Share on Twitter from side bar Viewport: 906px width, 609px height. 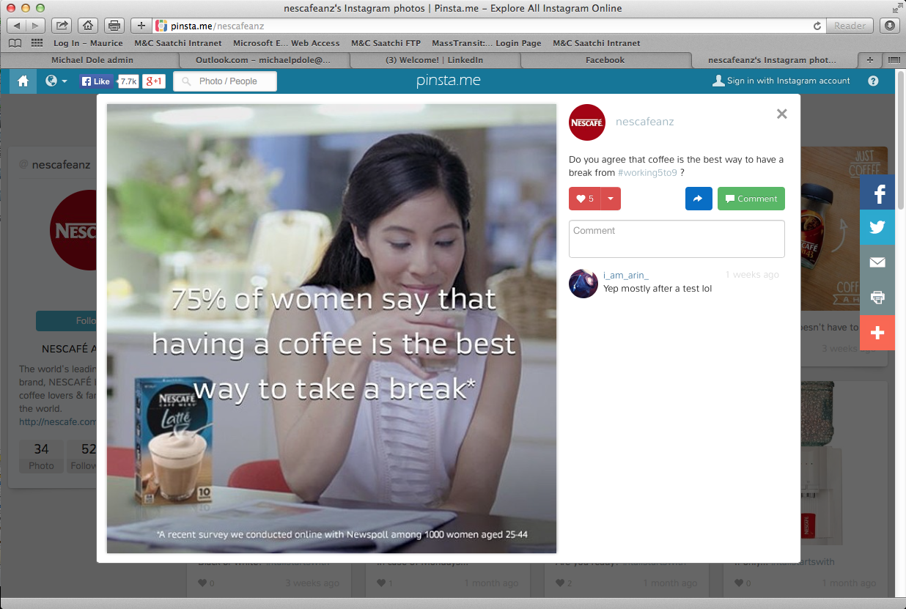pyautogui.click(x=877, y=227)
